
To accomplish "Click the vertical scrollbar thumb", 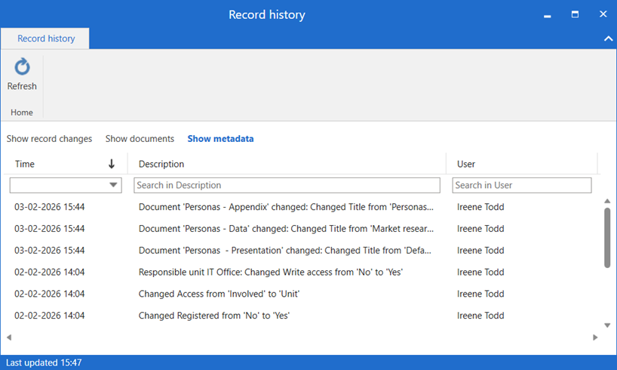I will coord(607,238).
